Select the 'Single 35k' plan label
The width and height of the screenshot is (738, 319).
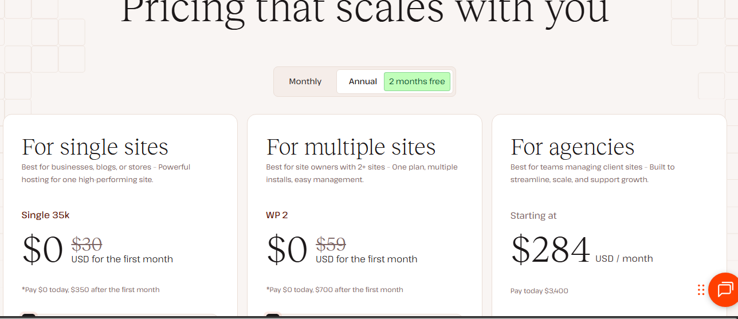(45, 215)
